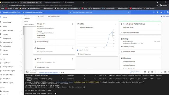
Task: Open Monitoring card options menu
Action: click(159, 58)
